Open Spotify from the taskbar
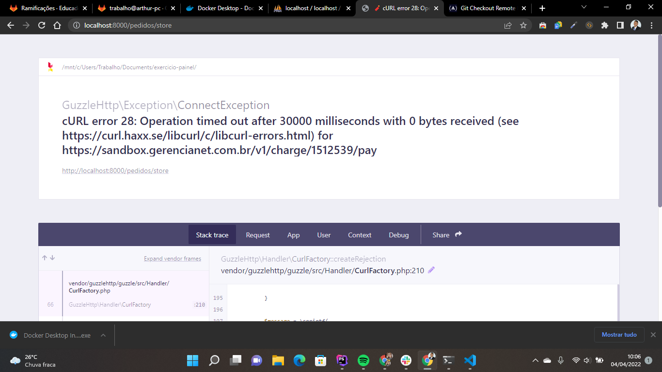 tap(363, 360)
